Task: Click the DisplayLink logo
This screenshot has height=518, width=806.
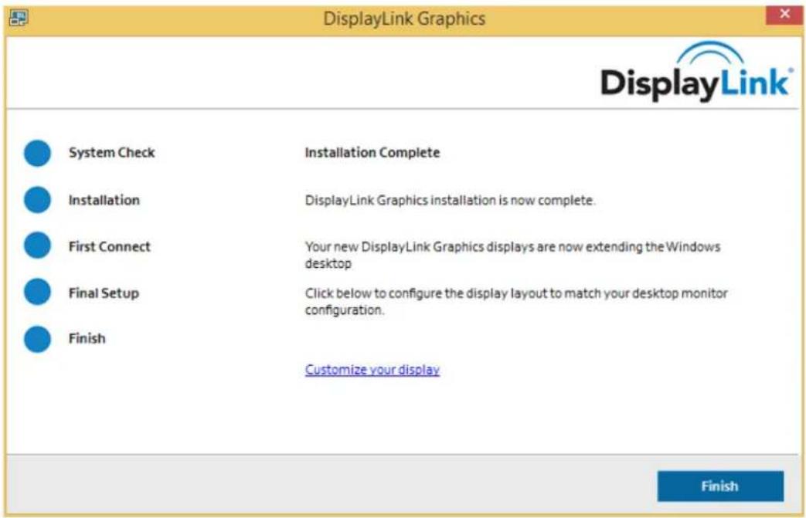Action: [696, 71]
